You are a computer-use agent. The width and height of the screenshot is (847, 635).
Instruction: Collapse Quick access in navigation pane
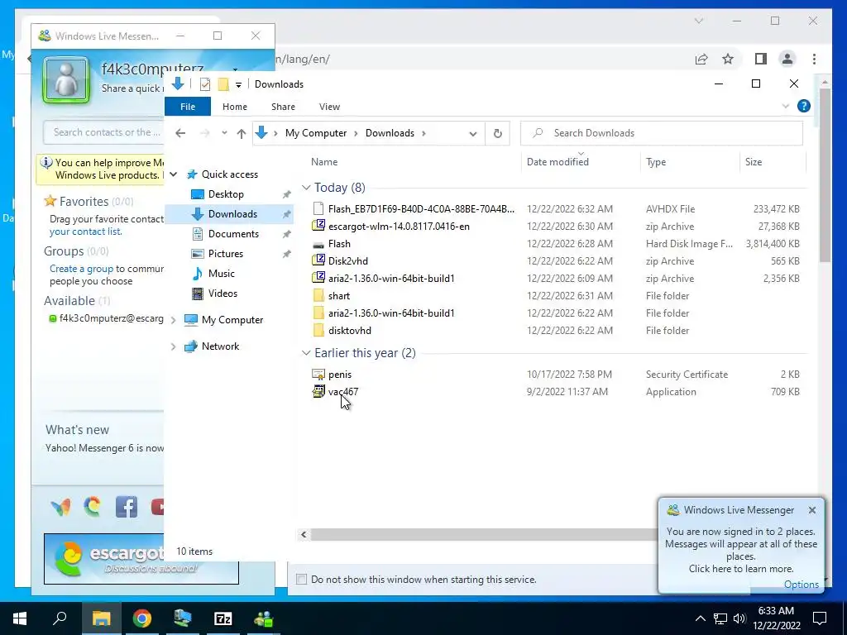174,174
